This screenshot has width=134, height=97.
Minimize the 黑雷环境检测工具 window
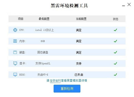pos(124,6)
